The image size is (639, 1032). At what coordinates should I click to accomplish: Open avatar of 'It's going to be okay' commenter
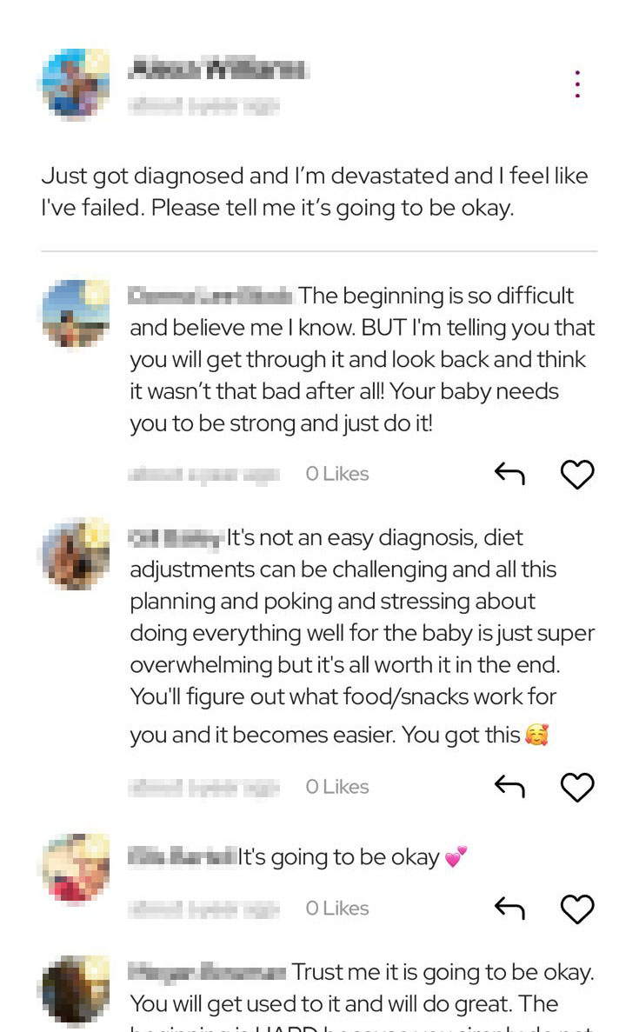76,868
